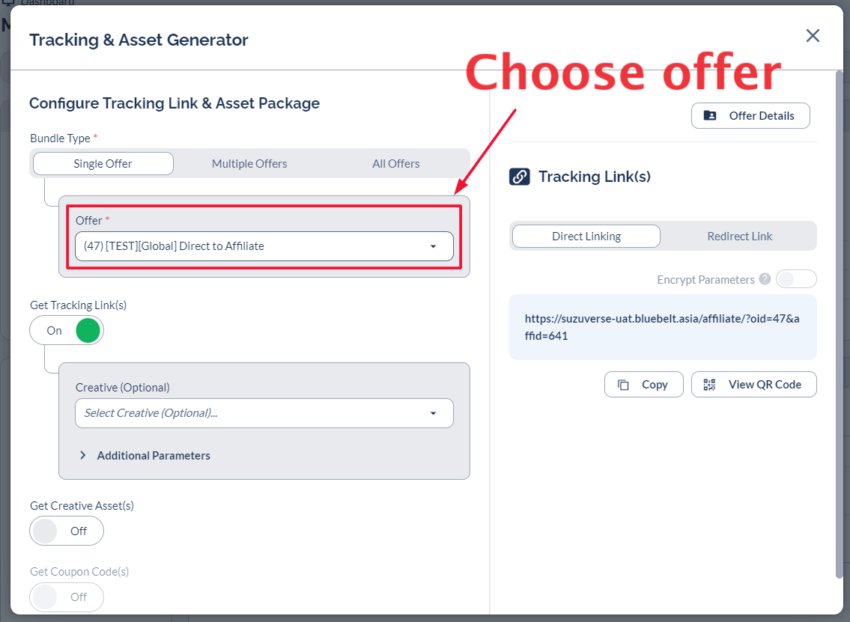Image resolution: width=850 pixels, height=622 pixels.
Task: Click the Offer Details folder icon
Action: (x=710, y=116)
